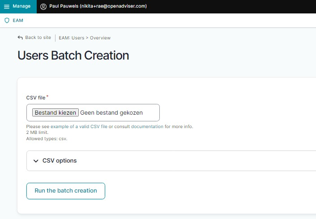316x219 pixels.
Task: Click the CSV file field label
Action: 36,98
